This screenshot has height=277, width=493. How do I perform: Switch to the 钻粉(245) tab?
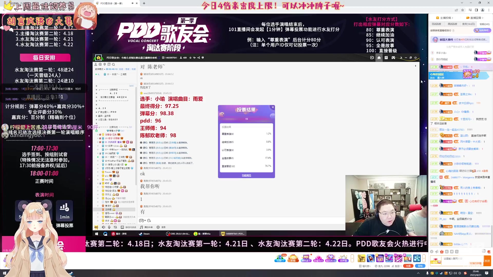[x=485, y=24]
